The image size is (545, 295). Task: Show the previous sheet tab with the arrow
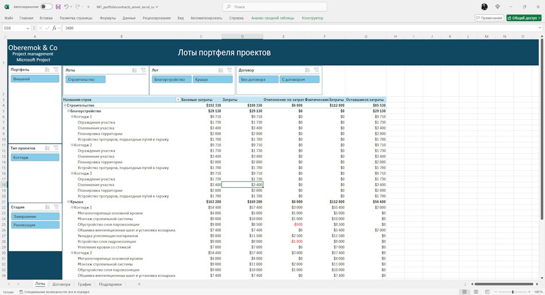tap(9, 284)
